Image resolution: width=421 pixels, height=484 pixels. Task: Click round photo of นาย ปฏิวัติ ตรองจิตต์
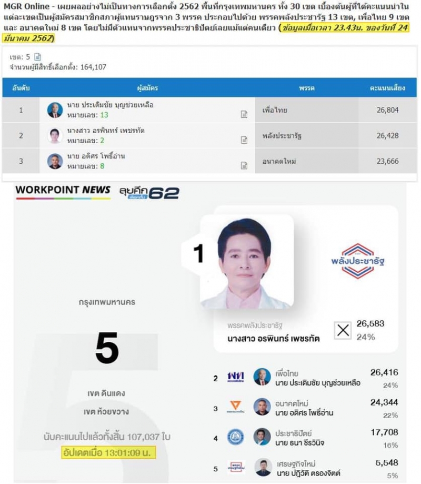pyautogui.click(x=263, y=467)
